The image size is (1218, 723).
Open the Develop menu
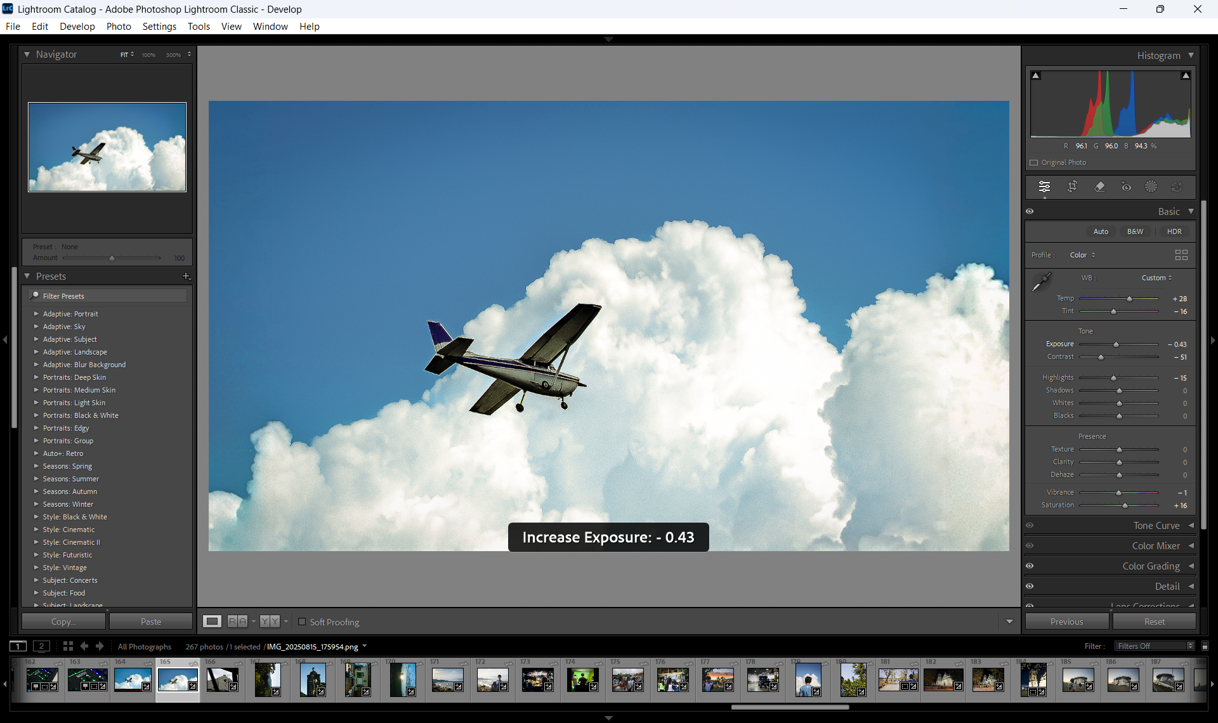click(77, 27)
